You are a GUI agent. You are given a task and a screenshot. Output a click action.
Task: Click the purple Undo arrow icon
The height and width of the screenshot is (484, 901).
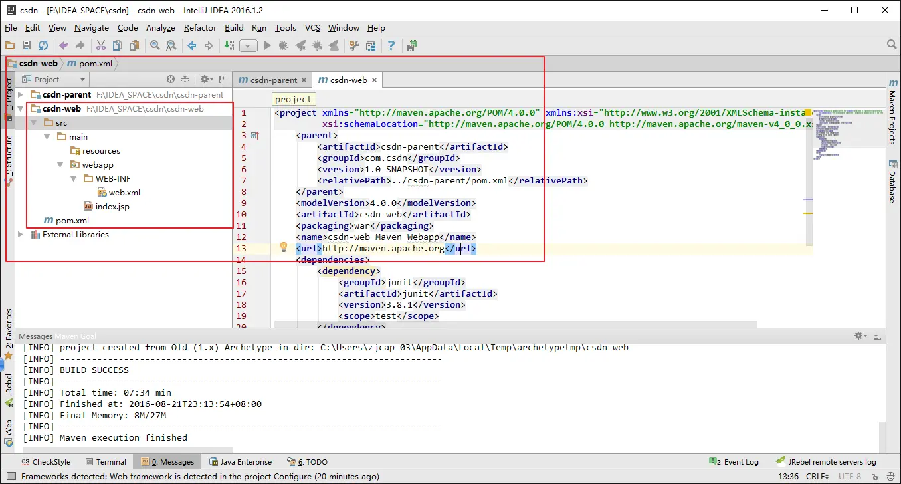point(64,45)
